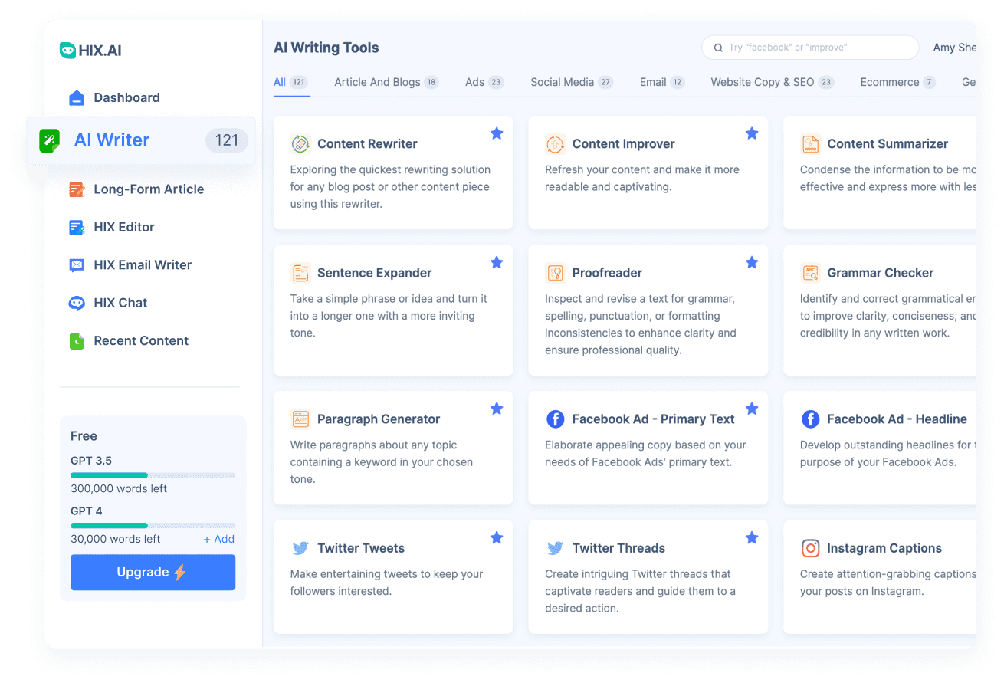Click the Paragraph Generator tool icon
Viewport: 1004px width, 683px height.
tap(300, 419)
